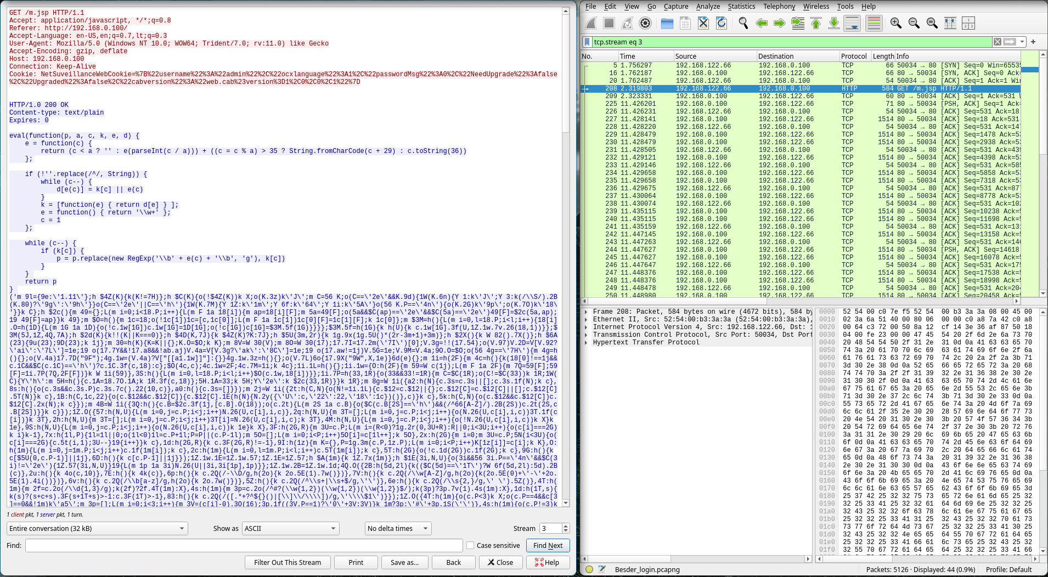Open the Telephony menu
The height and width of the screenshot is (577, 1048).
(779, 7)
